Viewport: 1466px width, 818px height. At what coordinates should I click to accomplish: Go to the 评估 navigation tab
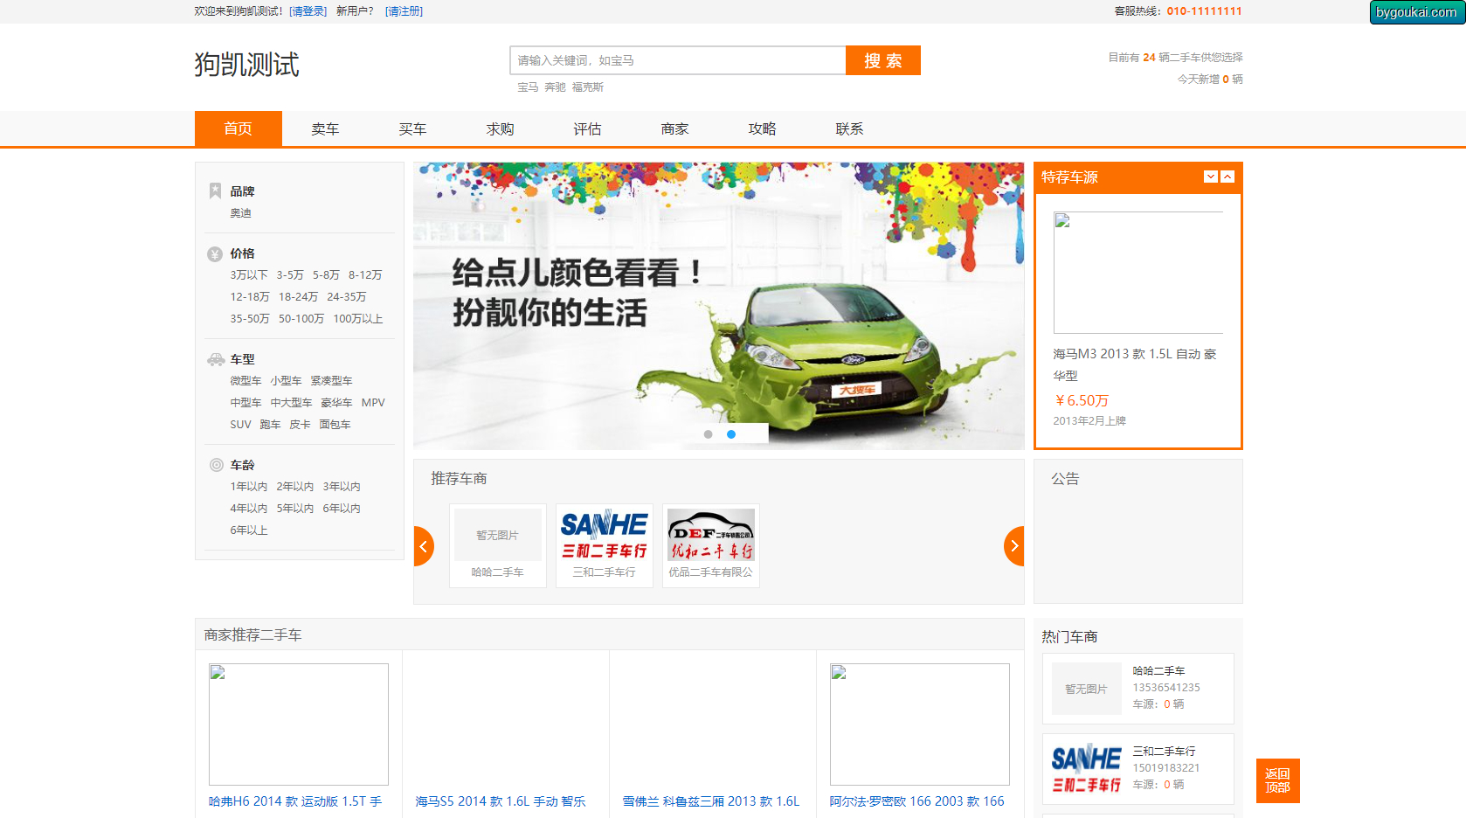(587, 129)
